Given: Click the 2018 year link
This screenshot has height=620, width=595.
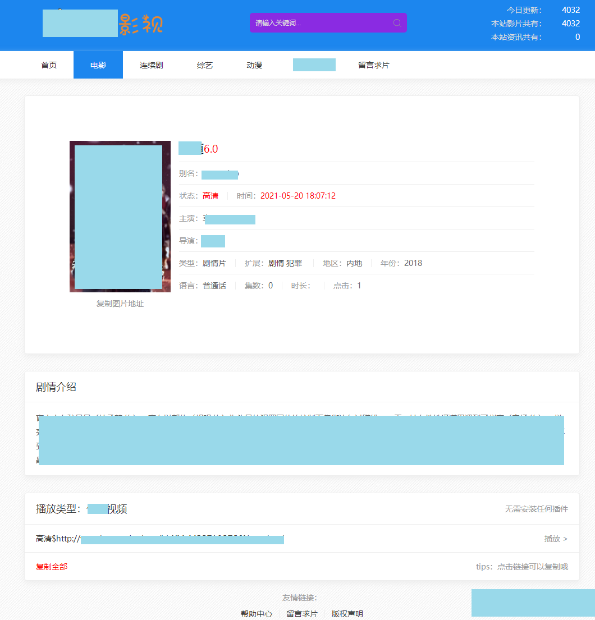Looking at the screenshot, I should (x=414, y=263).
